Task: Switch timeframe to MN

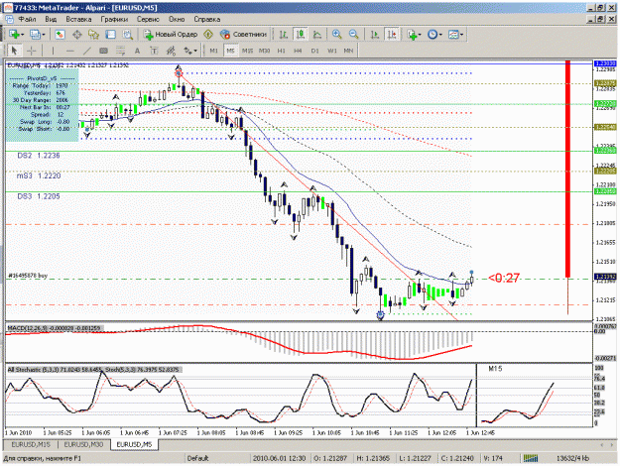Action: click(348, 51)
